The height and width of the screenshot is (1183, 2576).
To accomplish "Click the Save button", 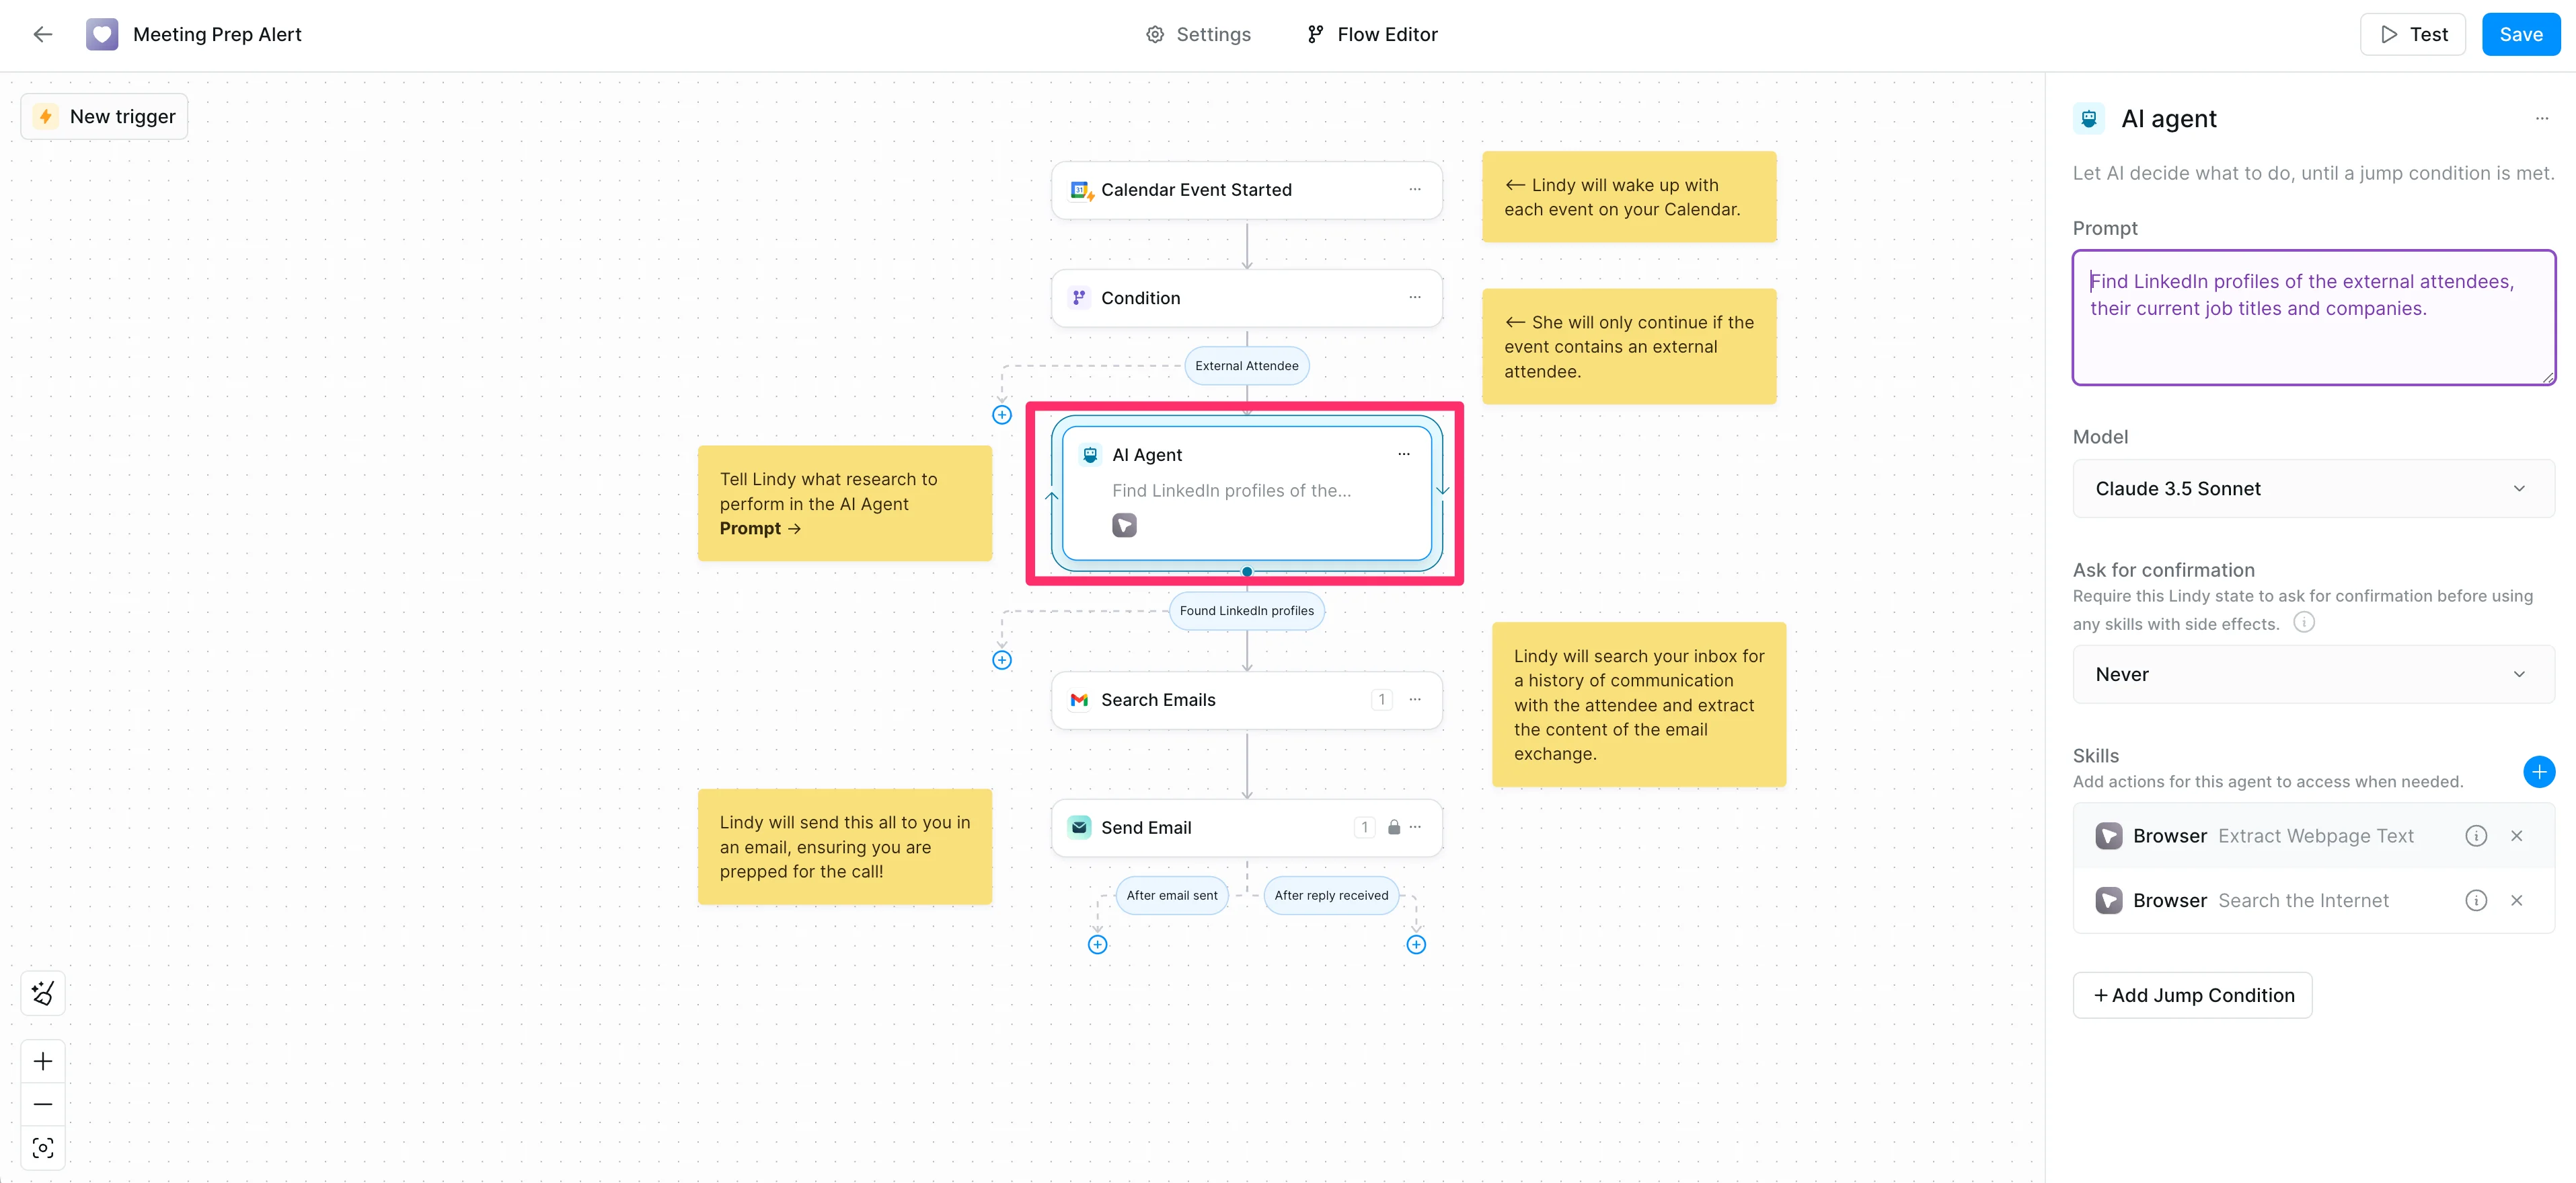I will tap(2520, 34).
